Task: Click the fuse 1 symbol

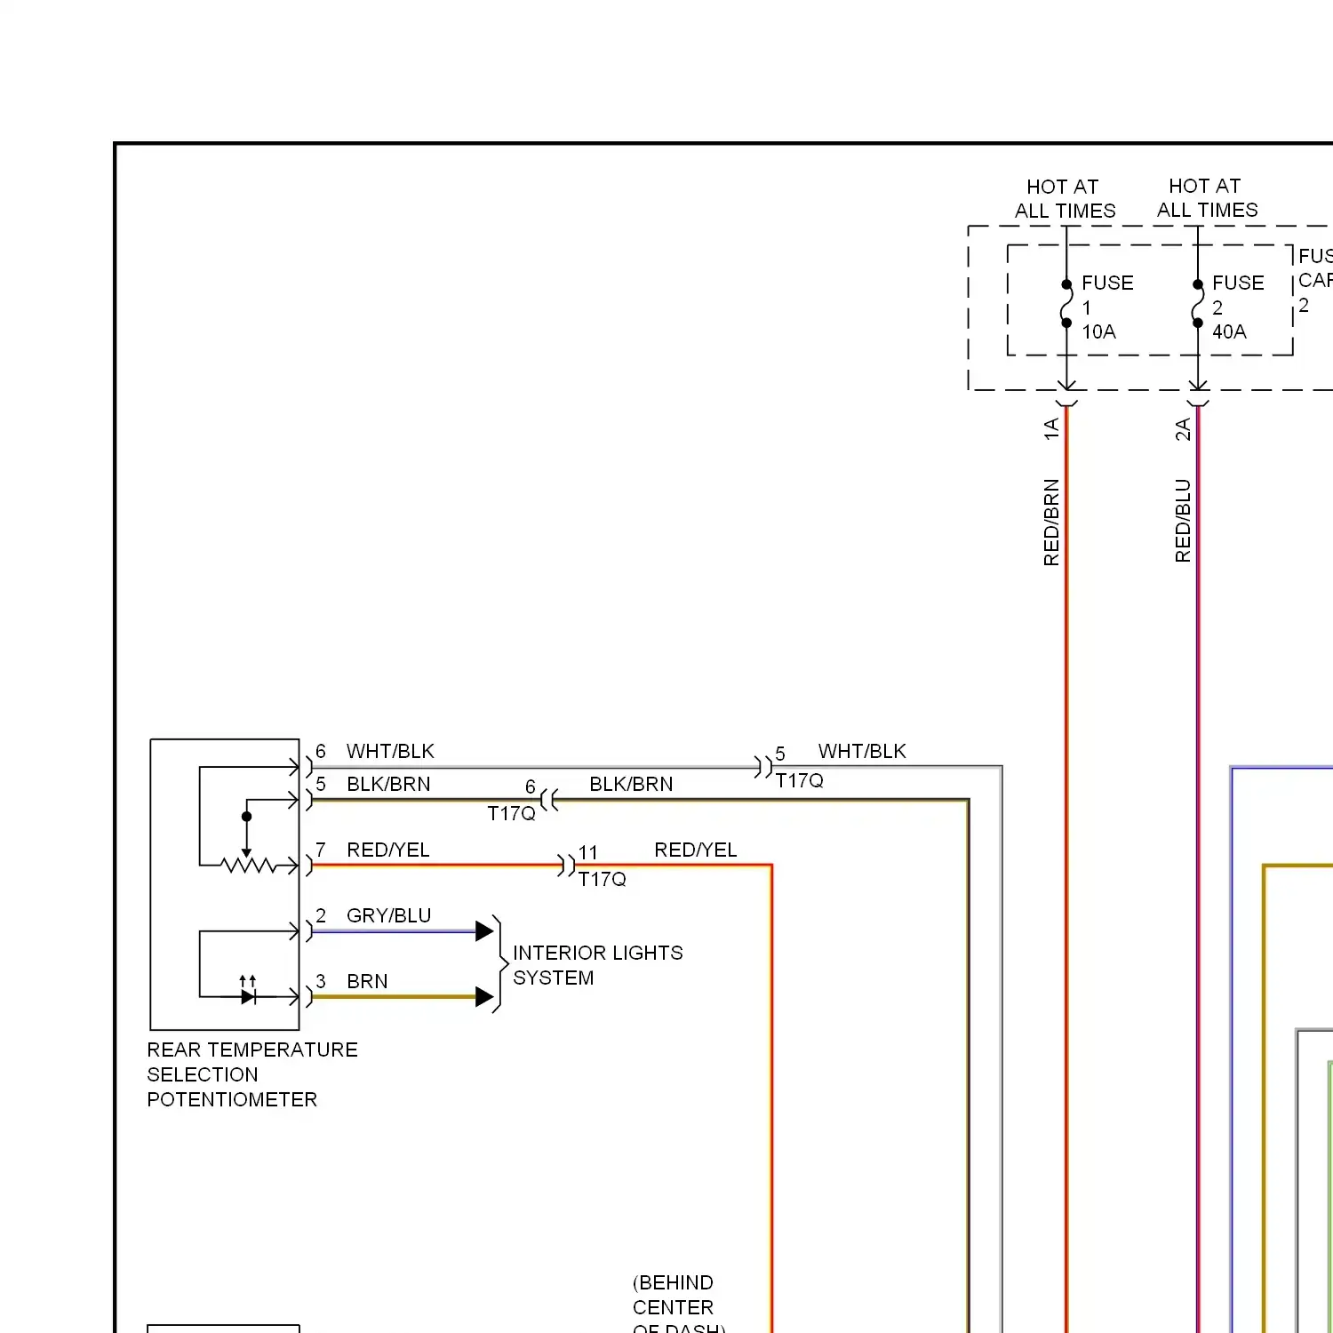Action: [x=1066, y=304]
